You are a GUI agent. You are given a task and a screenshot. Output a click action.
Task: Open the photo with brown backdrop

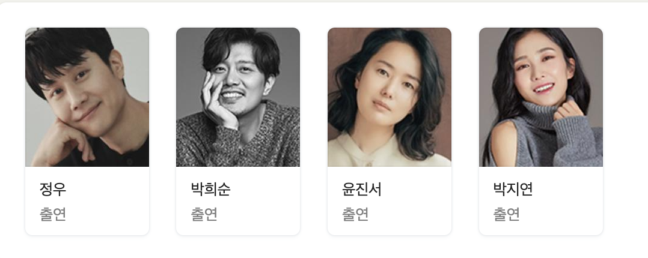click(x=390, y=97)
